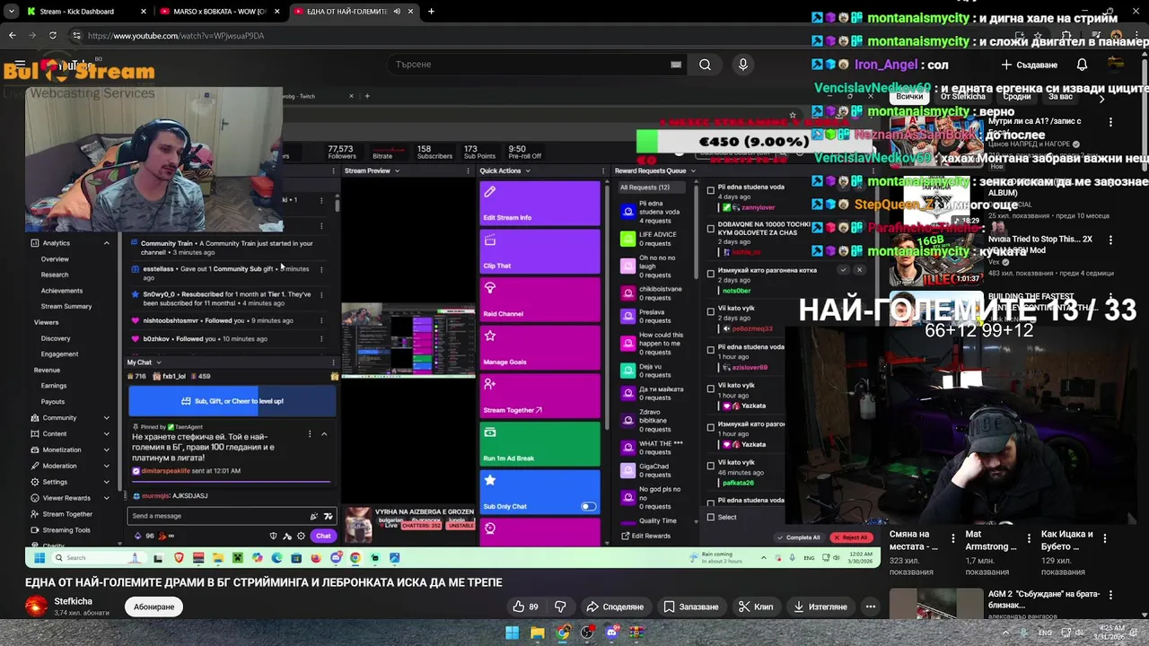
Task: Check the DOBAVQNE NA 10000 TOCHKI request
Action: click(x=711, y=229)
